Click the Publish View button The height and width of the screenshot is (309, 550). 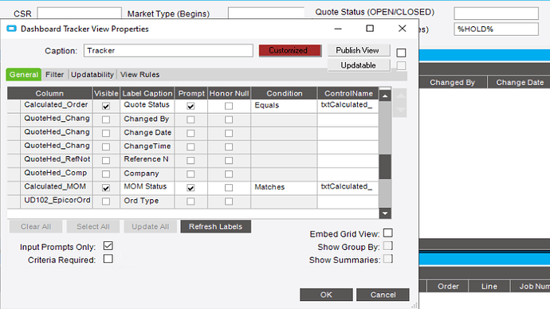(x=359, y=50)
